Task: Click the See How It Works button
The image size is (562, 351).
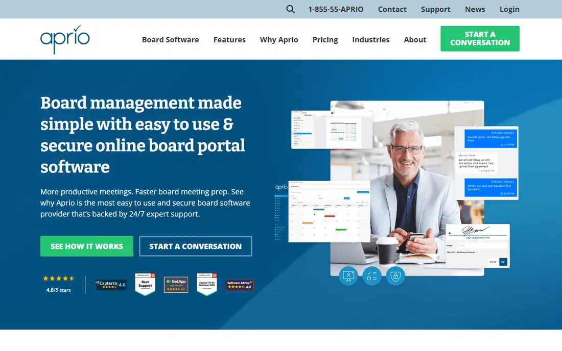Action: 87,246
